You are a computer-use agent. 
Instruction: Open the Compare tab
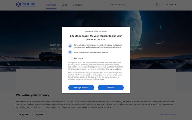point(78,5)
